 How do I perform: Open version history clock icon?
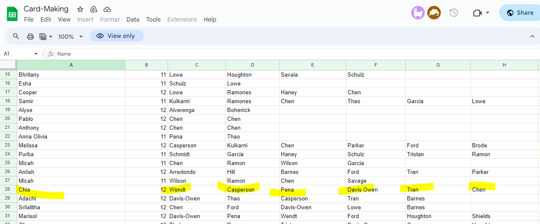(x=453, y=13)
